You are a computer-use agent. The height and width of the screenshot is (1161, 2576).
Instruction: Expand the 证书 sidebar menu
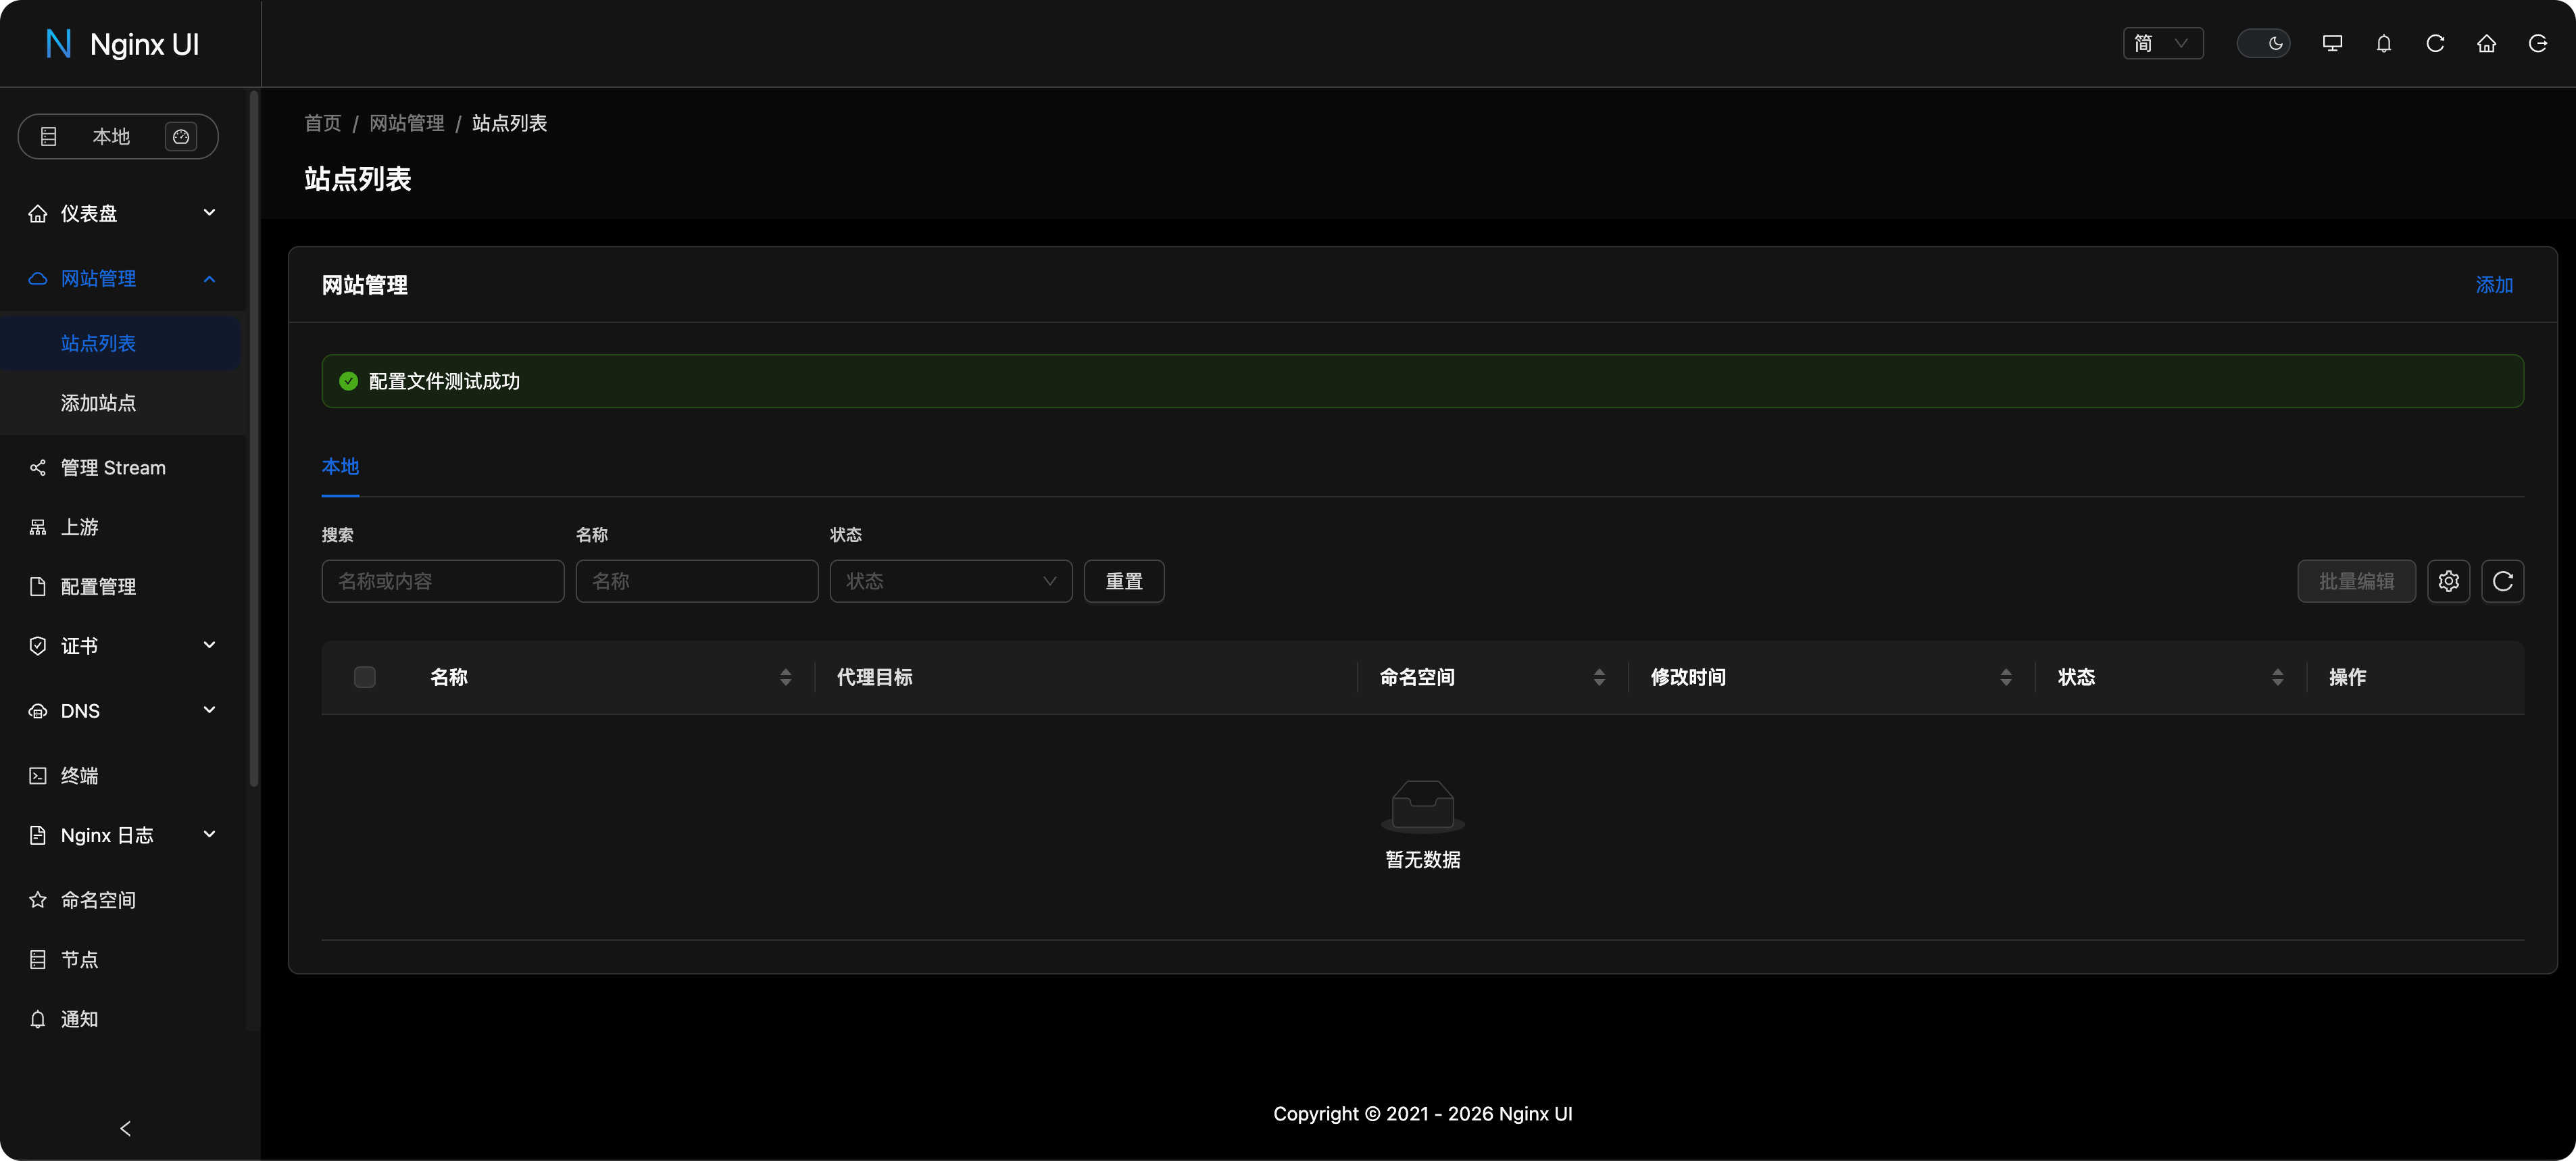[120, 646]
